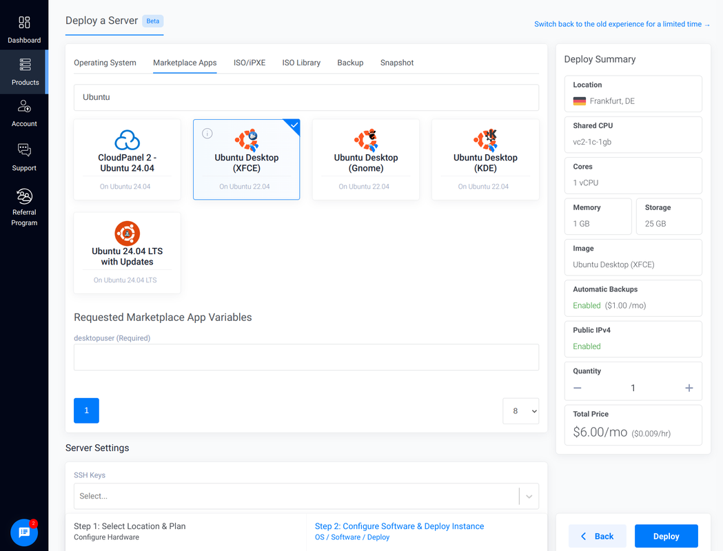Switch to the ISO Library tab

coord(301,63)
